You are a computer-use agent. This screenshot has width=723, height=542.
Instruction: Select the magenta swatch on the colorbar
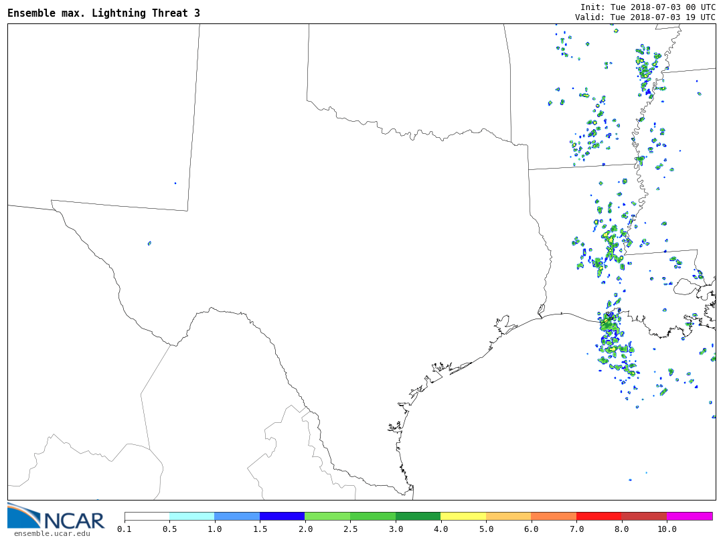690,517
